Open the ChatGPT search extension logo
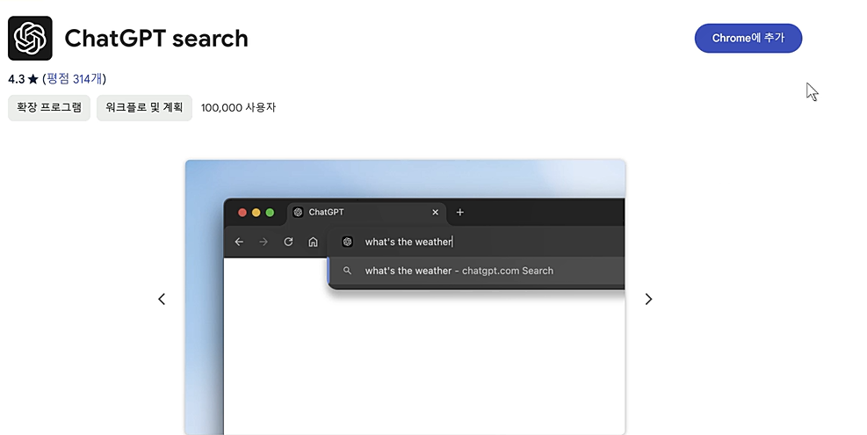Viewport: 867px width, 435px height. pos(31,38)
